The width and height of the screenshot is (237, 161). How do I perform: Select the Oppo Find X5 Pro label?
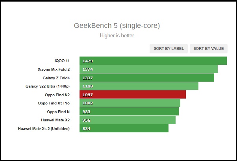[x=54, y=103]
